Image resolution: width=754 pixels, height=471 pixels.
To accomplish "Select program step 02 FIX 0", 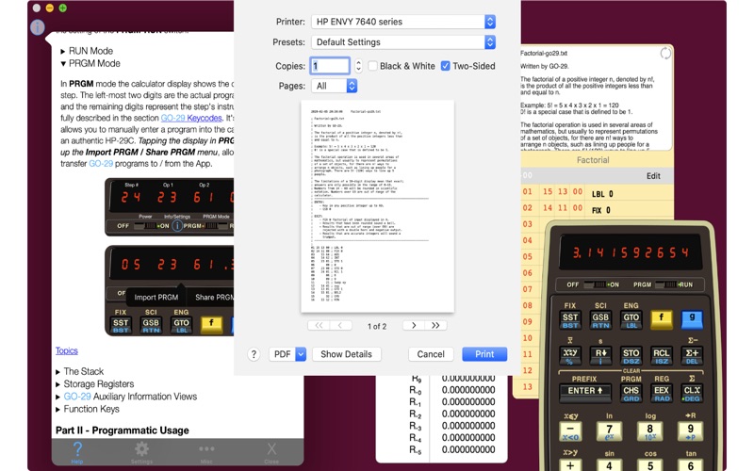I will [x=598, y=209].
